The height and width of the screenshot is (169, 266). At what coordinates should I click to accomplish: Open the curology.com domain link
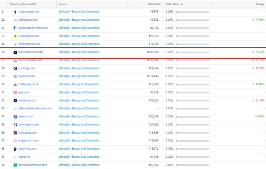tap(27, 68)
